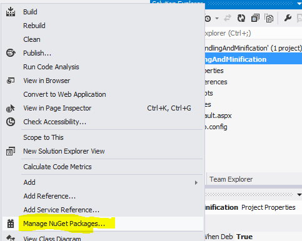Click the Show All Files toolbar icon

click(269, 18)
